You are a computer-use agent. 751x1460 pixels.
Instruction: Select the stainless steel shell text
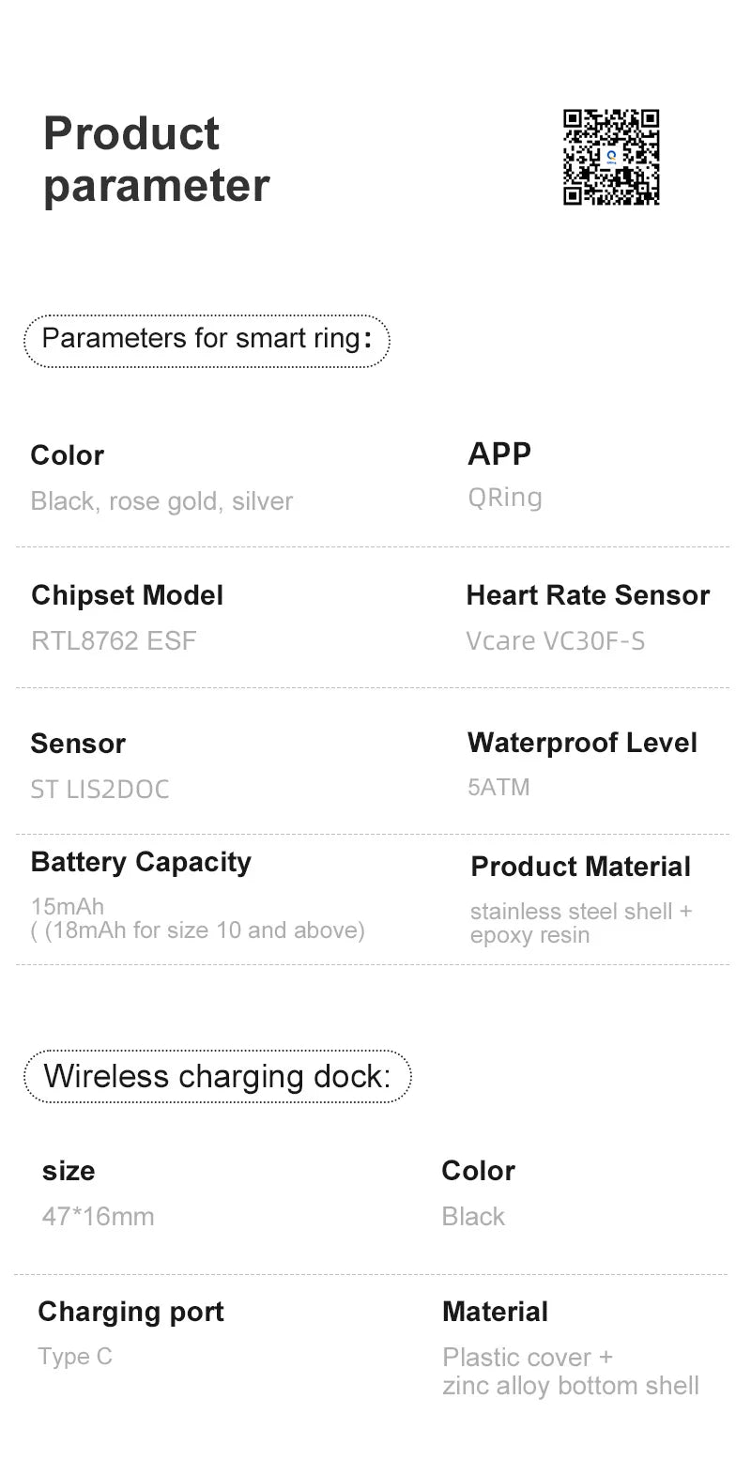[572, 912]
